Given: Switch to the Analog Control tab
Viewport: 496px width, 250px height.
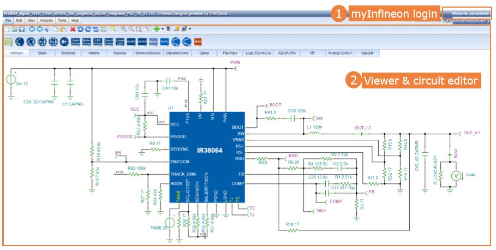Looking at the screenshot, I should tap(340, 53).
